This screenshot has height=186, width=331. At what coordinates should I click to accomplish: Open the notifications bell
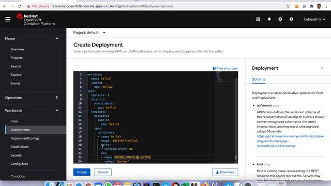pyautogui.click(x=269, y=19)
